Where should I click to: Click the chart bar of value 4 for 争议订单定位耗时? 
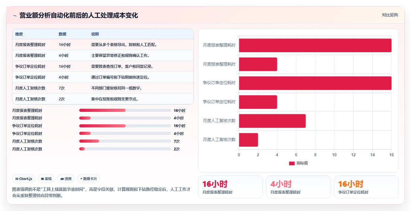[258, 102]
